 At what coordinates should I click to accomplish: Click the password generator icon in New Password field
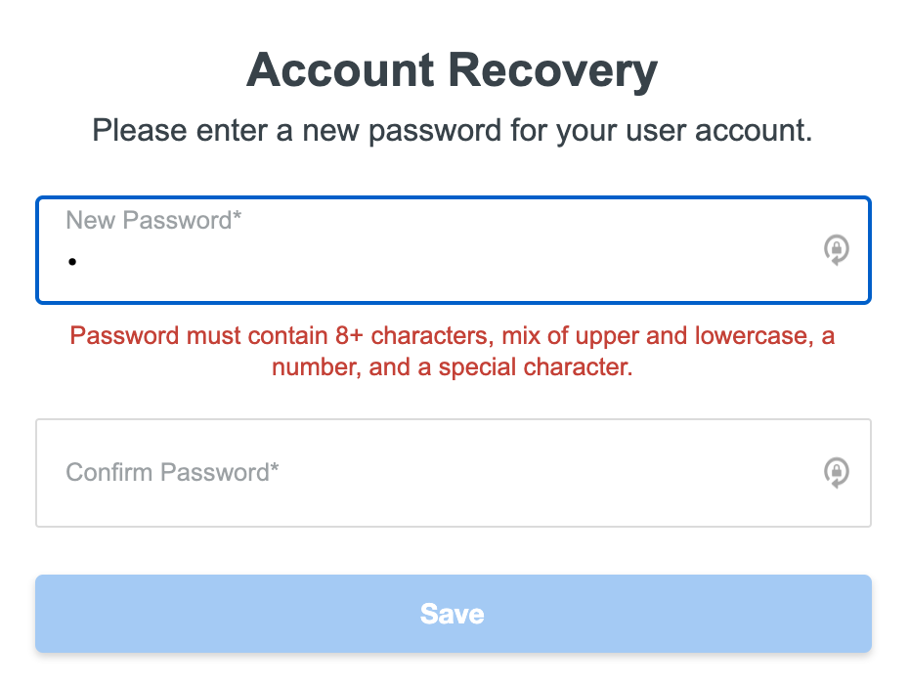(x=836, y=250)
